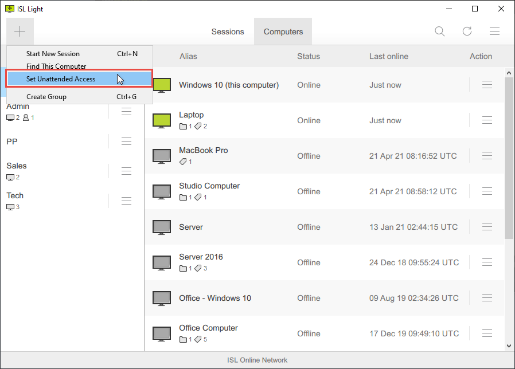
Task: Stay on the Computers tab
Action: click(x=283, y=32)
